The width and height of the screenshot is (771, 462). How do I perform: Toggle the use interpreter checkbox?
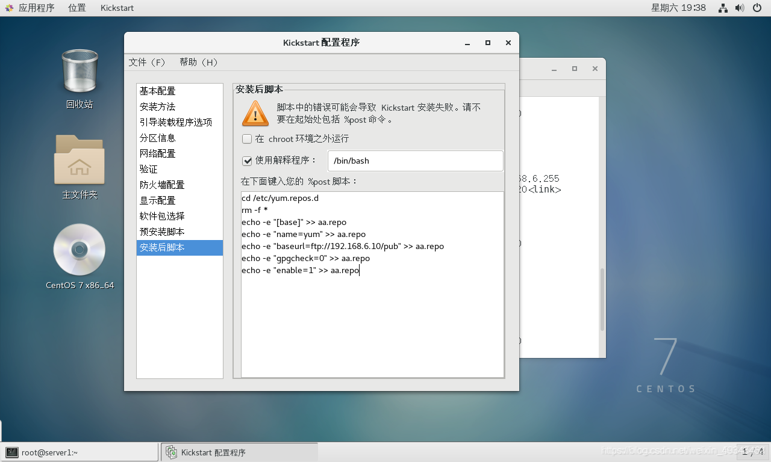[x=247, y=161]
